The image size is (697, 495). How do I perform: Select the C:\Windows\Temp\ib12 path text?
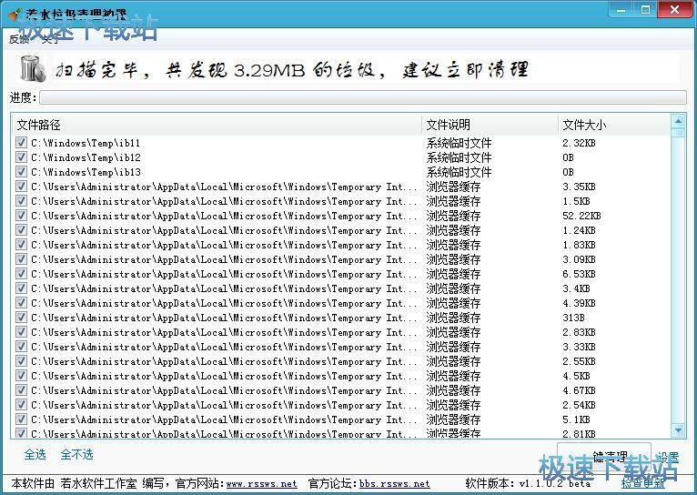click(x=86, y=157)
